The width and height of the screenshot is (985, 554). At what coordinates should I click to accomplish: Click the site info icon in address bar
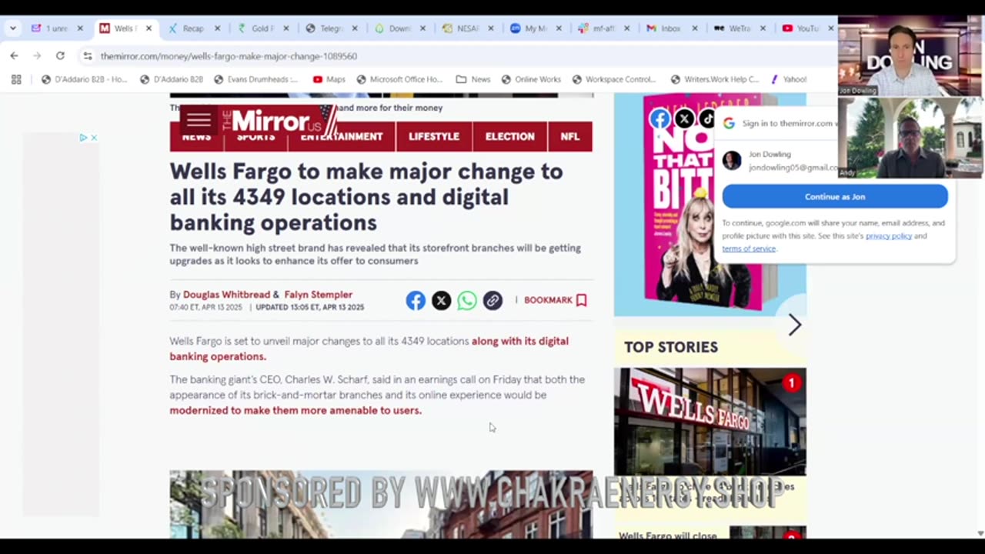(88, 56)
